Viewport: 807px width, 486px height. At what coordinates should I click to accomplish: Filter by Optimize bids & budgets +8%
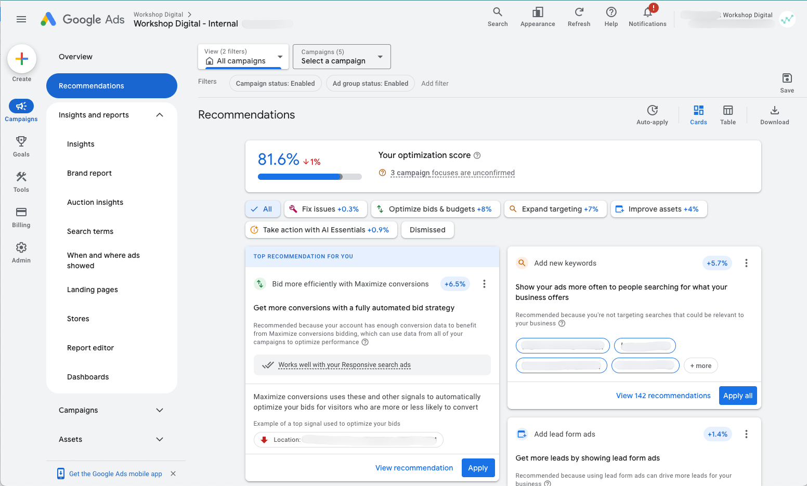pyautogui.click(x=436, y=209)
